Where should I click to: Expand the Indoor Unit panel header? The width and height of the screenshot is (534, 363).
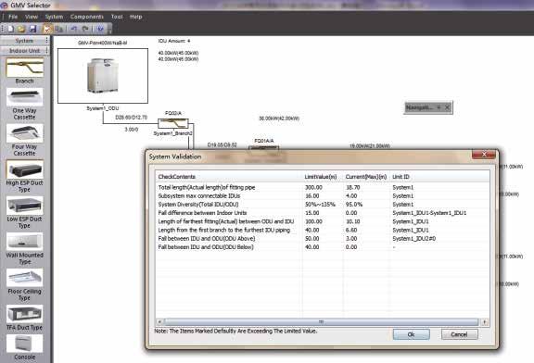pyautogui.click(x=24, y=51)
